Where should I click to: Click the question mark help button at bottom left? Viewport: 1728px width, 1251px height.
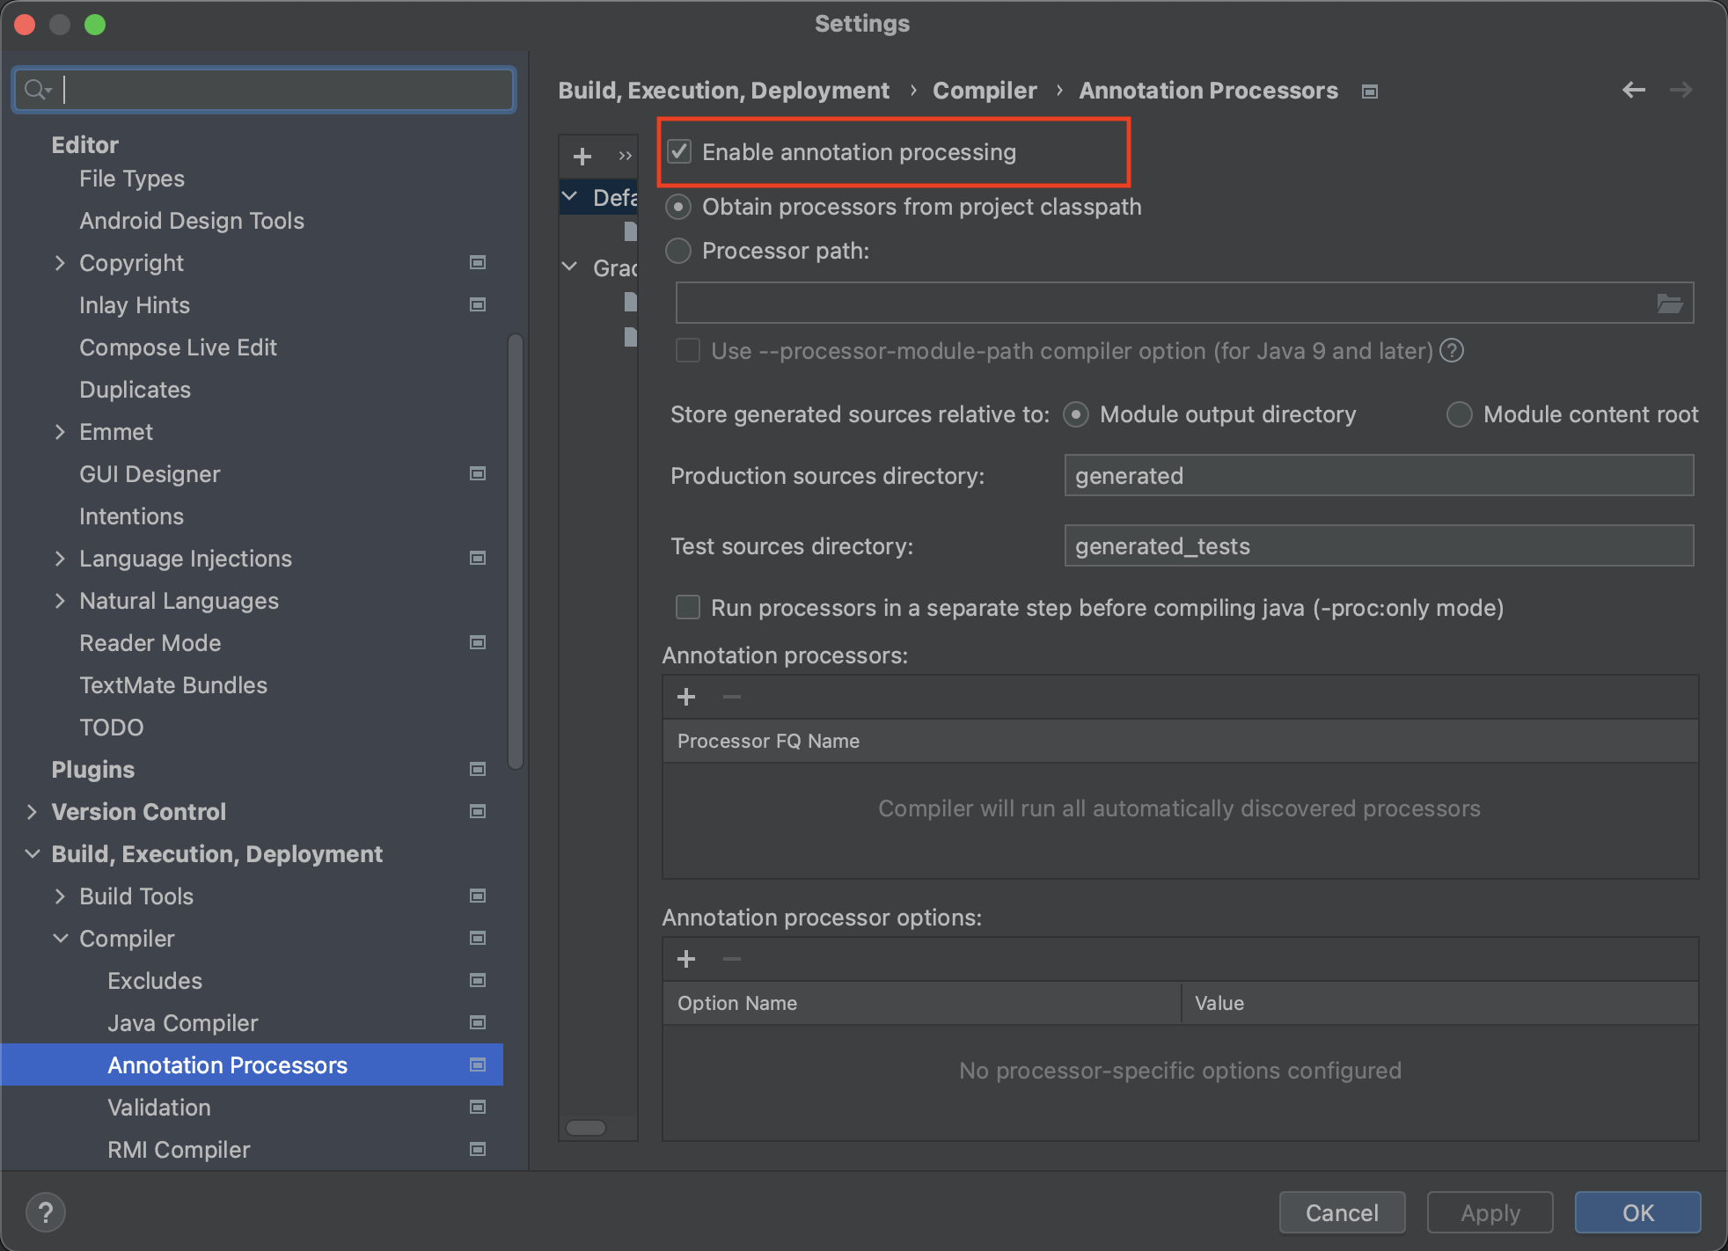(46, 1212)
